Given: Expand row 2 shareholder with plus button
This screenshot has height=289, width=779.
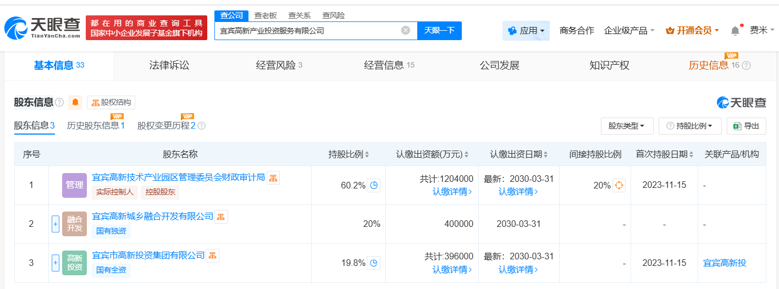Looking at the screenshot, I should coord(55,224).
